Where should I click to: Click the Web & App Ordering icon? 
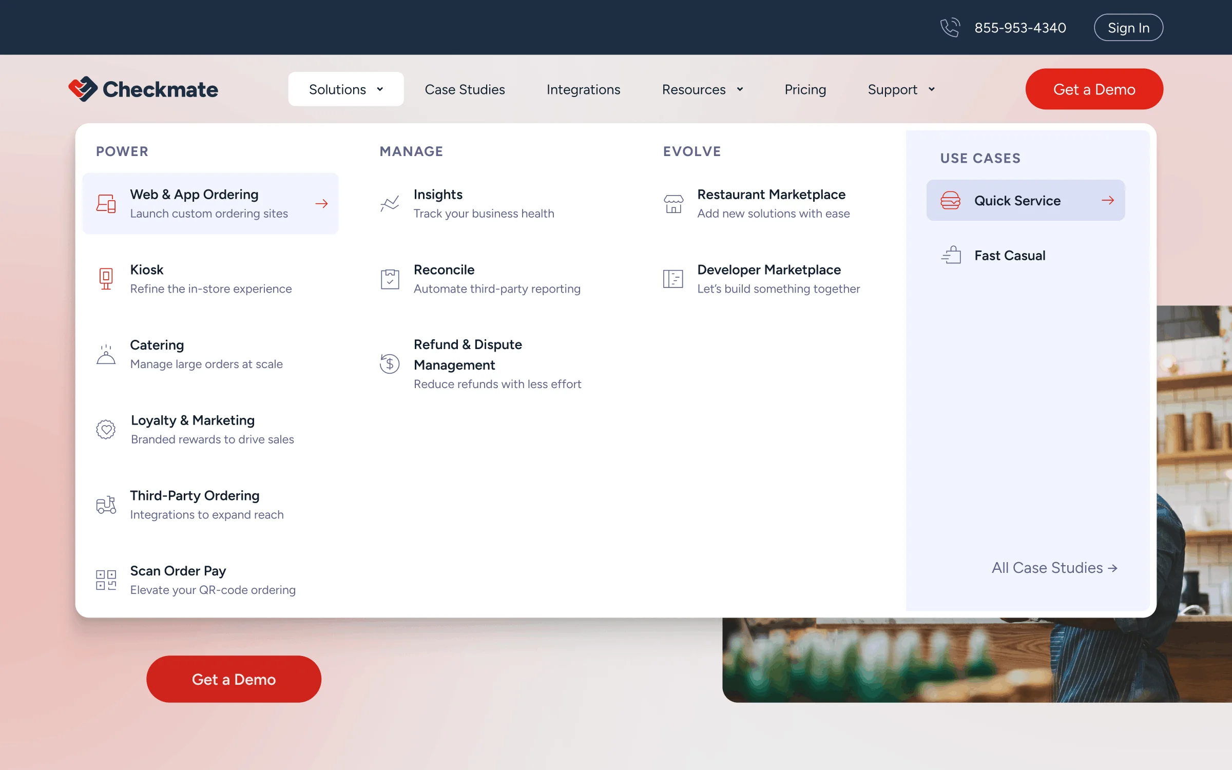point(106,203)
